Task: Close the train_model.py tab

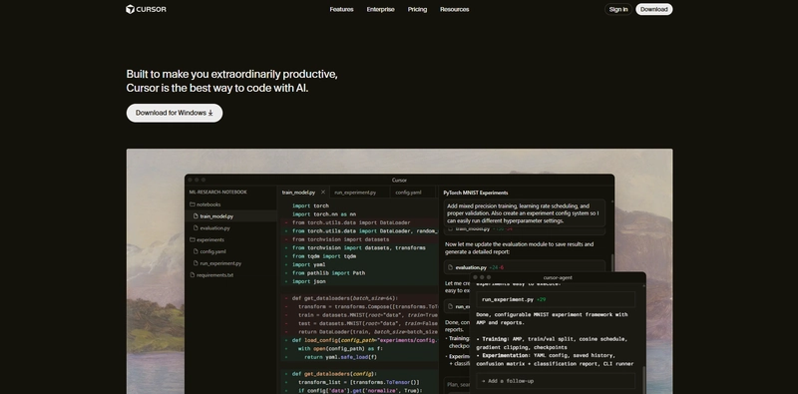Action: point(322,193)
